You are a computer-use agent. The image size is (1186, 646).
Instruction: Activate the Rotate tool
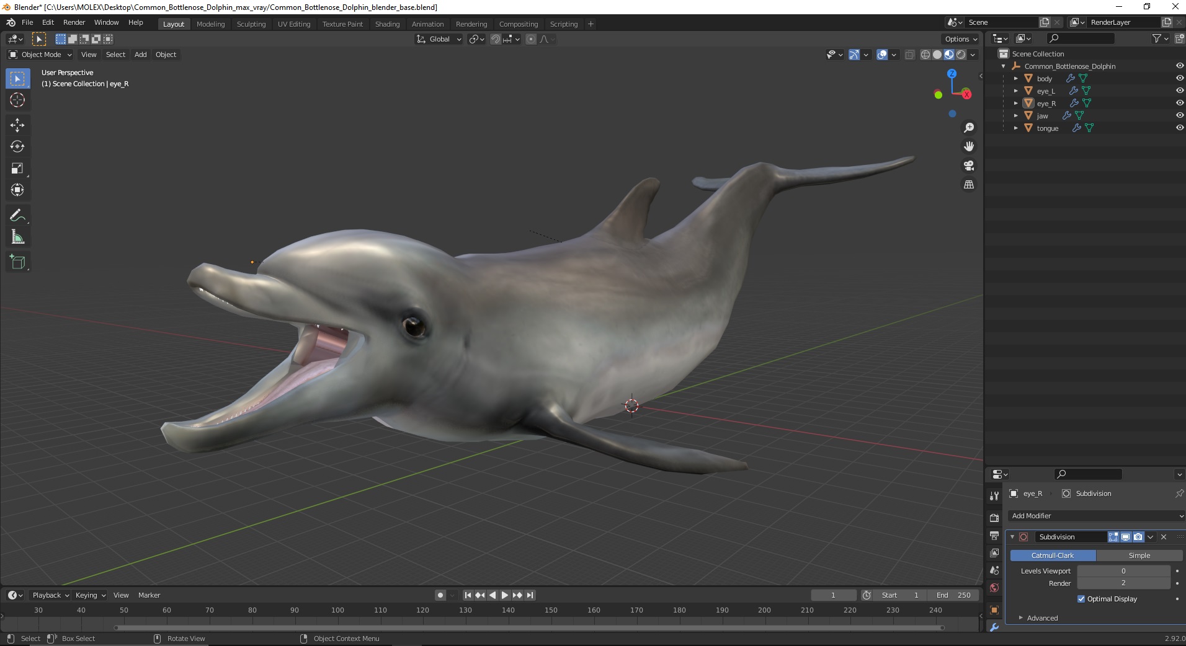(x=17, y=147)
